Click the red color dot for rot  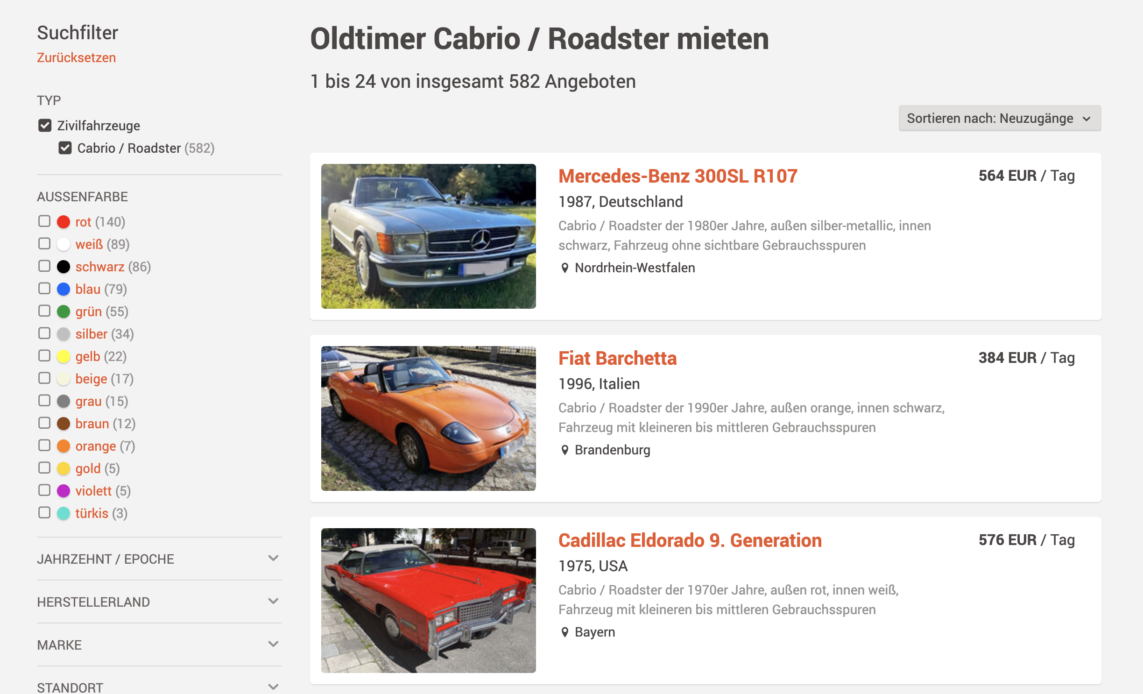[x=63, y=222]
